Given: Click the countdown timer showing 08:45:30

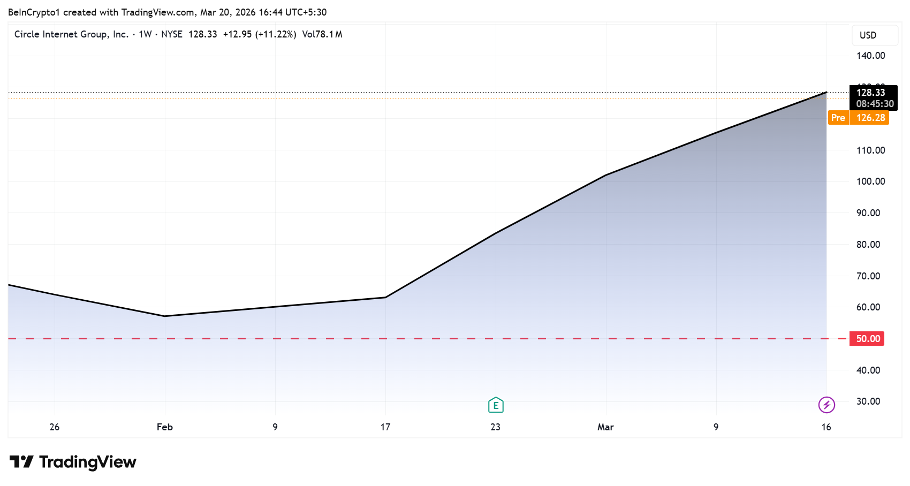Looking at the screenshot, I should tap(875, 104).
